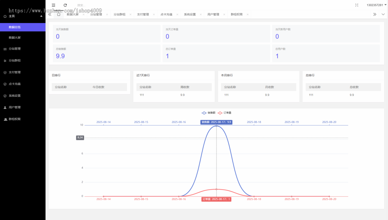Click the top axis label 2025-08-20

coord(329,122)
